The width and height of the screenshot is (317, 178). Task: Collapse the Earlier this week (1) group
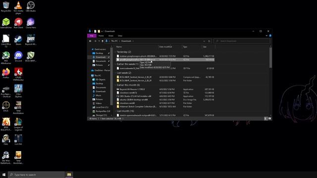click(116, 64)
